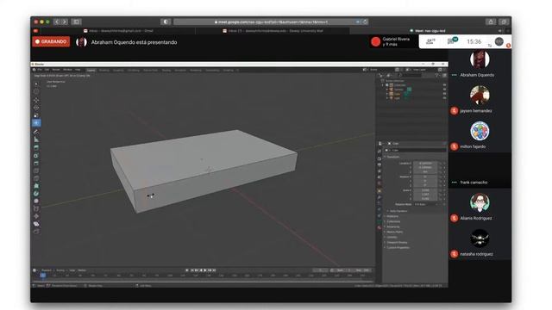Expand the Viewport Display panel

[x=396, y=242]
